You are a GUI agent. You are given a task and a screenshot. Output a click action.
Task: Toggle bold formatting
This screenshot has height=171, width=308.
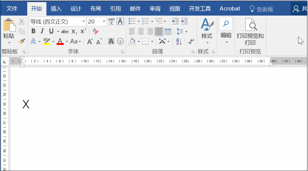tap(34, 31)
